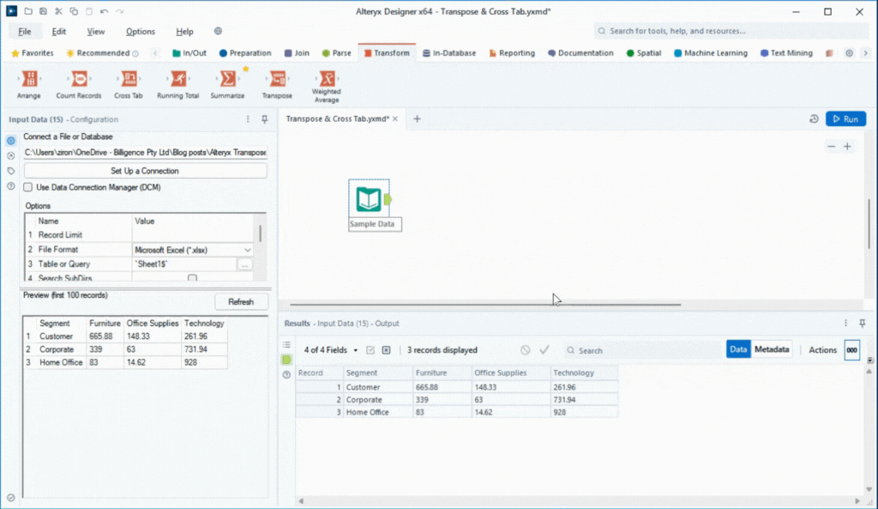Close the Transpose & Cross Tab.yxmd tab

[395, 118]
